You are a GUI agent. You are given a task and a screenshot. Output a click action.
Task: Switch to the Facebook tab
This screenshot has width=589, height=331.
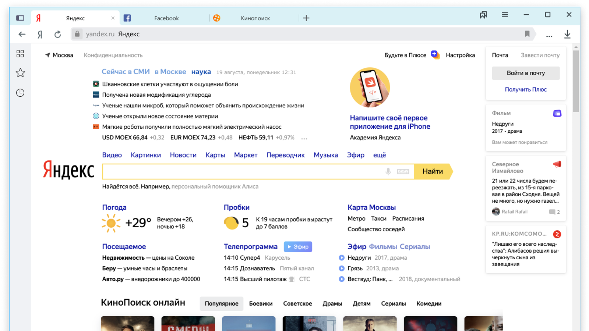(x=165, y=18)
